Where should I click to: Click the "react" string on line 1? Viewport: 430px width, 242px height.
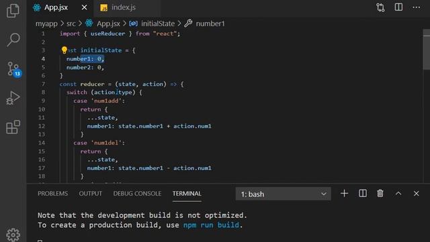click(165, 34)
